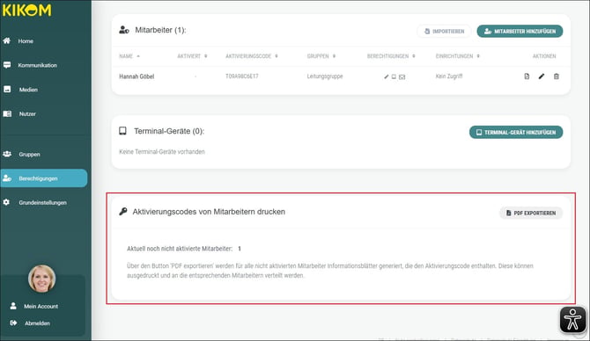The image size is (590, 341).
Task: Click Mitarbeiter hinzufügen button
Action: (520, 31)
